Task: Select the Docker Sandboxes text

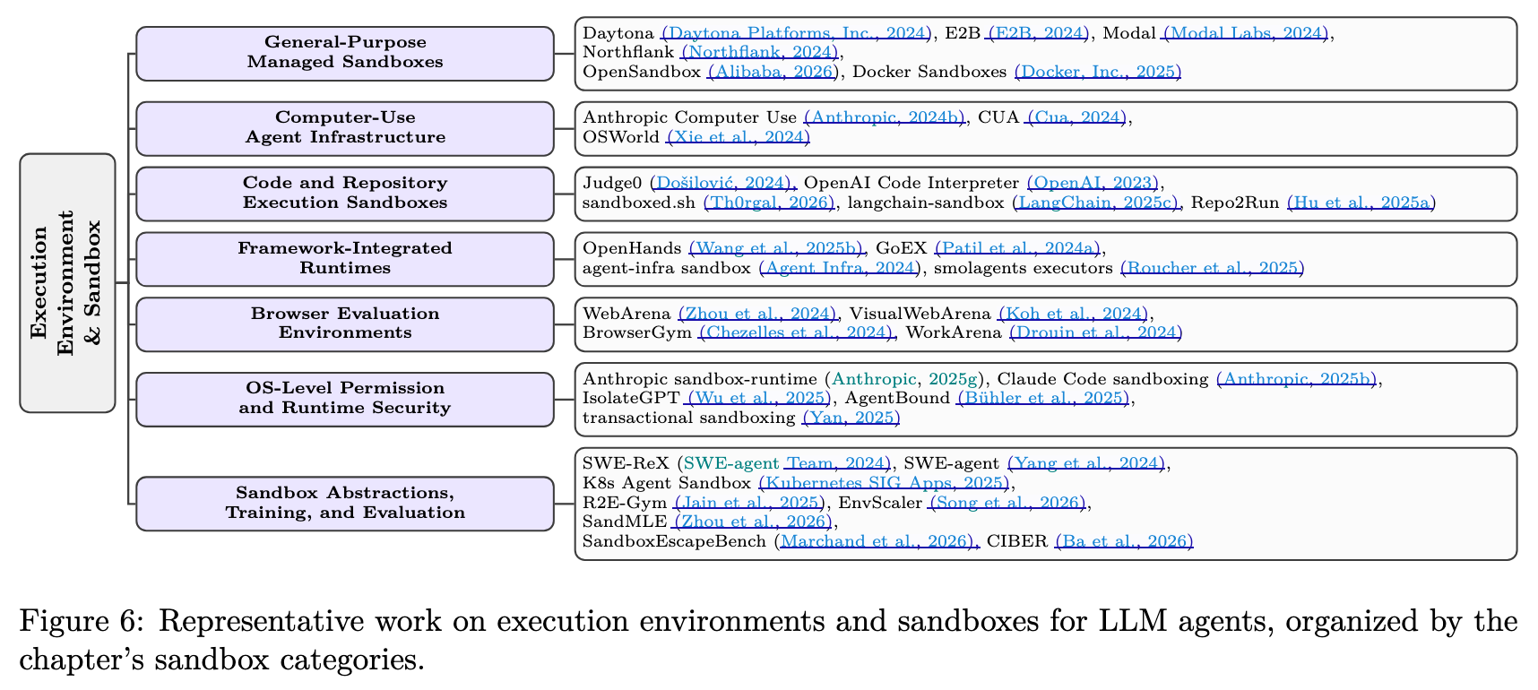Action: tap(929, 72)
